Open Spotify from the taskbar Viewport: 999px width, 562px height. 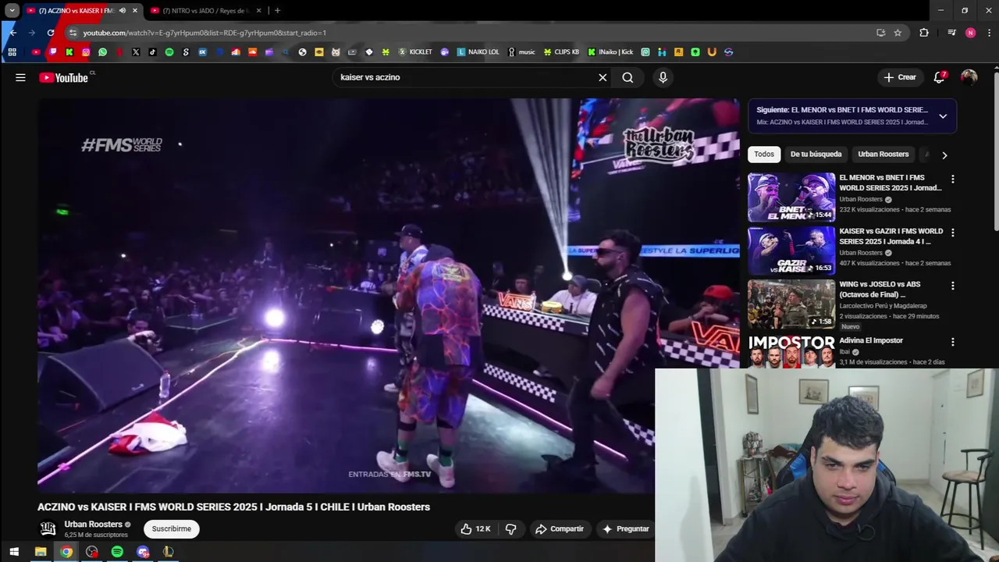point(117,552)
